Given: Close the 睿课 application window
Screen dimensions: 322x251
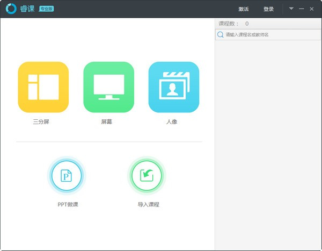Looking at the screenshot, I should 312,9.
